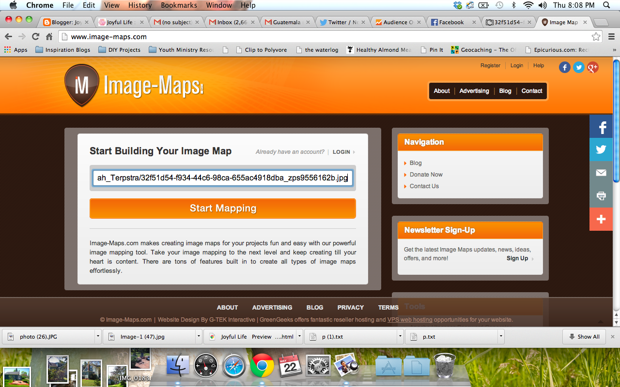
Task: Click the address bar showing www.image-maps.com
Action: (329, 37)
